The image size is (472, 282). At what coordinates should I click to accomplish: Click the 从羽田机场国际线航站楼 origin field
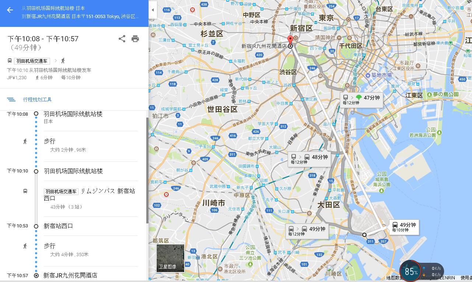[x=53, y=8]
